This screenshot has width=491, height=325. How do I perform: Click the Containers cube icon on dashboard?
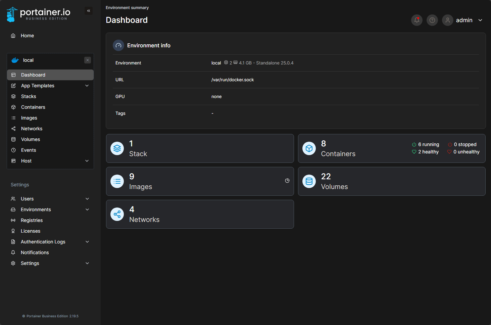309,148
